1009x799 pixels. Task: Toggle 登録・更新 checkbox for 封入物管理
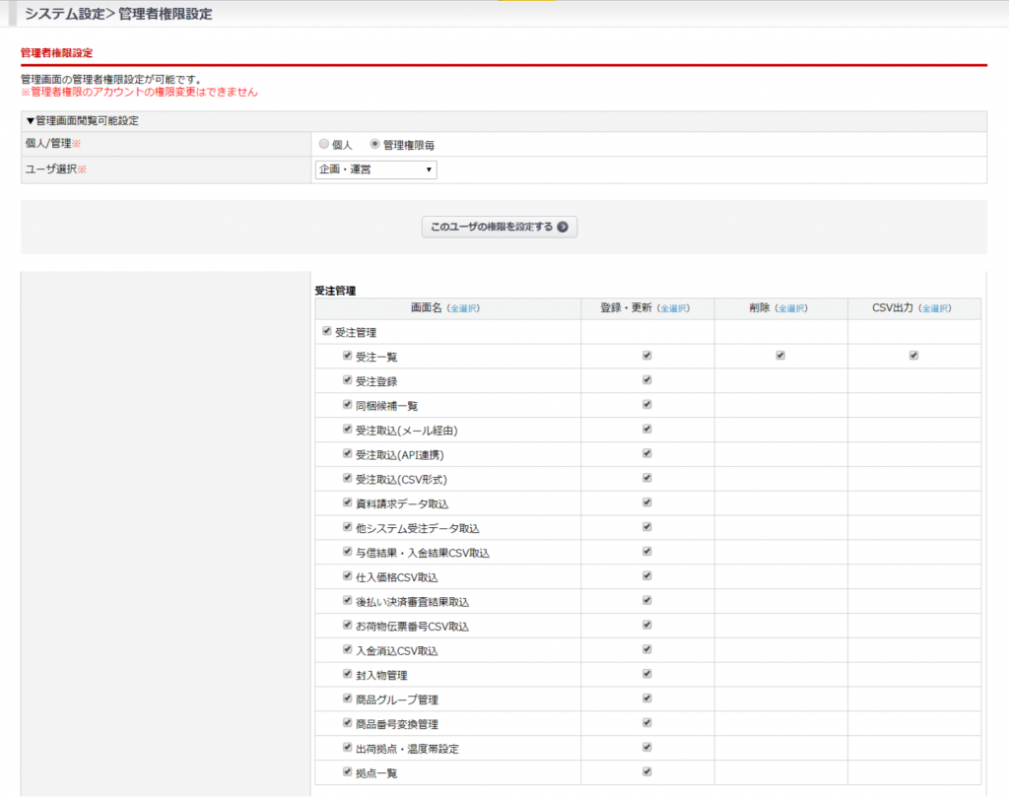pyautogui.click(x=647, y=674)
